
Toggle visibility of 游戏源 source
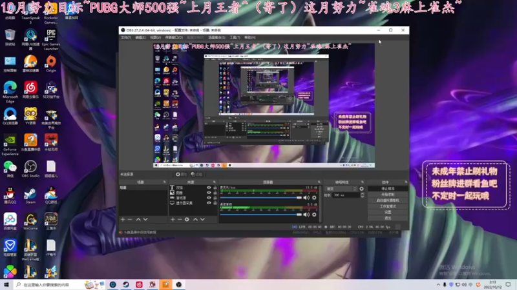pyautogui.click(x=209, y=198)
